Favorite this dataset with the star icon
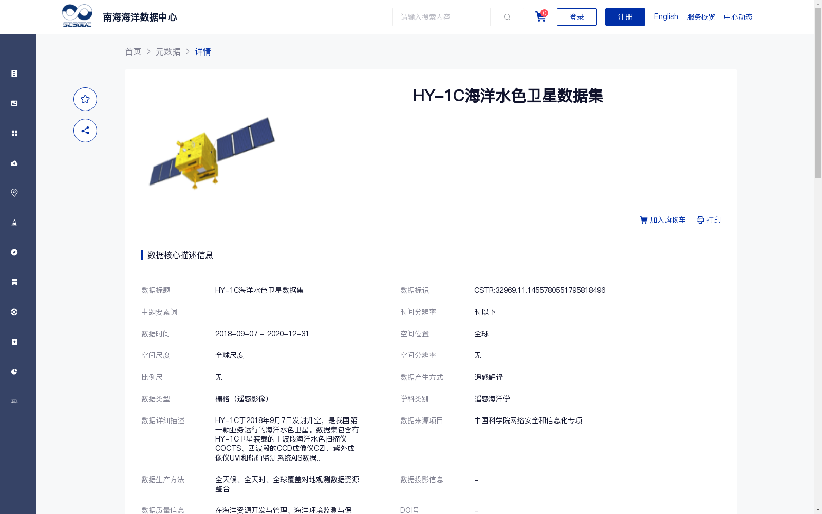 tap(85, 99)
